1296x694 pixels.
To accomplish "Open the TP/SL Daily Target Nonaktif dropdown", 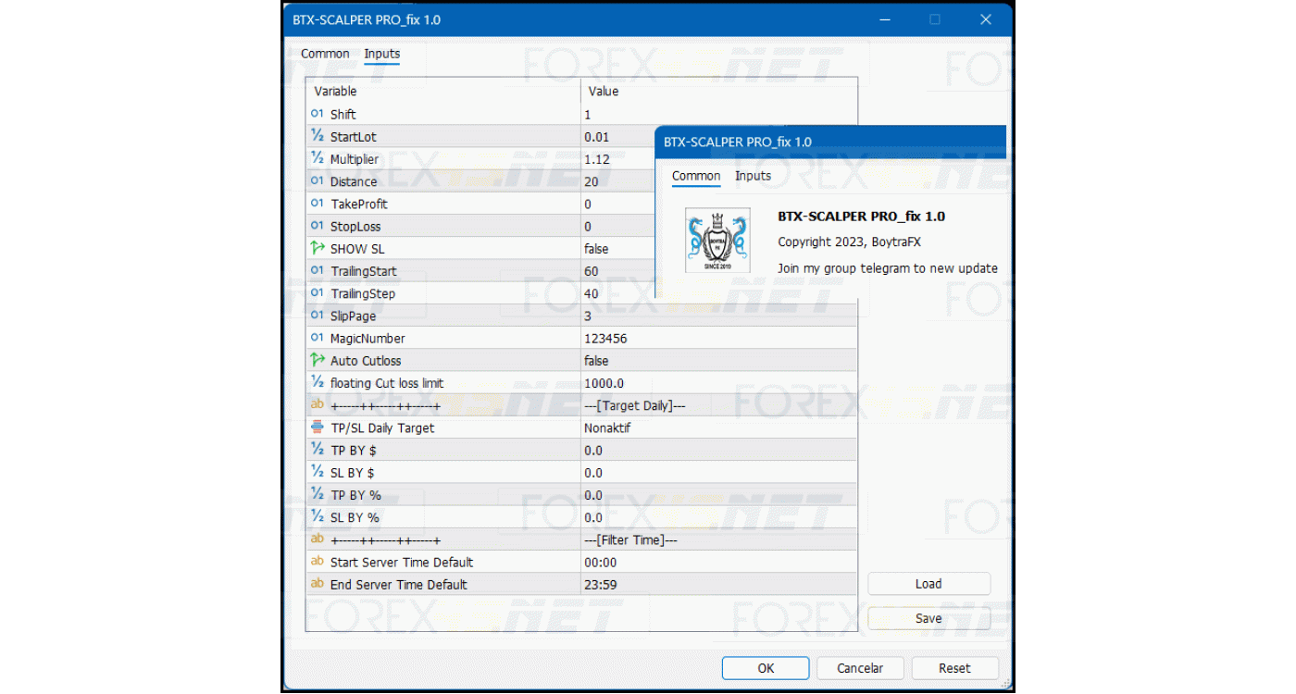I will click(718, 428).
